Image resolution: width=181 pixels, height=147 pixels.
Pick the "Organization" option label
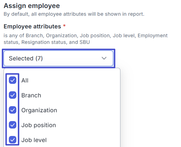(x=39, y=110)
